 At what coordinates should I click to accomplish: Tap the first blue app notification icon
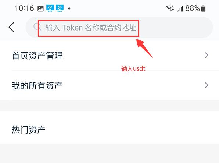(x=50, y=8)
